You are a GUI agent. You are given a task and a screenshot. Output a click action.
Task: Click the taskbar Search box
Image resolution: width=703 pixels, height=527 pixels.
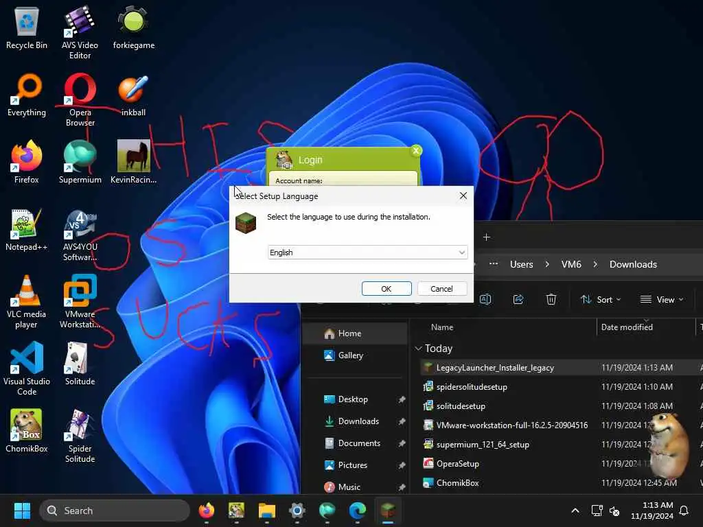coord(115,511)
